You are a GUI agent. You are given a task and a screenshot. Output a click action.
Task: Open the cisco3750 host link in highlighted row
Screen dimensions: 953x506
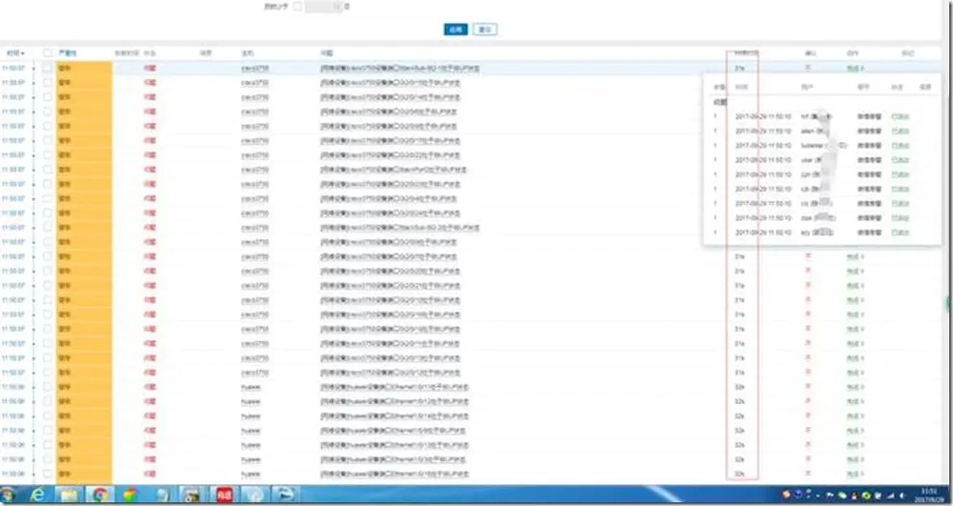point(254,68)
